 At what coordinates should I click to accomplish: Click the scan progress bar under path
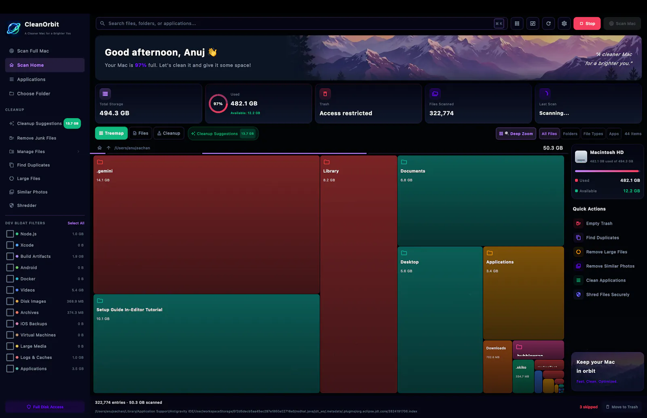click(x=284, y=153)
